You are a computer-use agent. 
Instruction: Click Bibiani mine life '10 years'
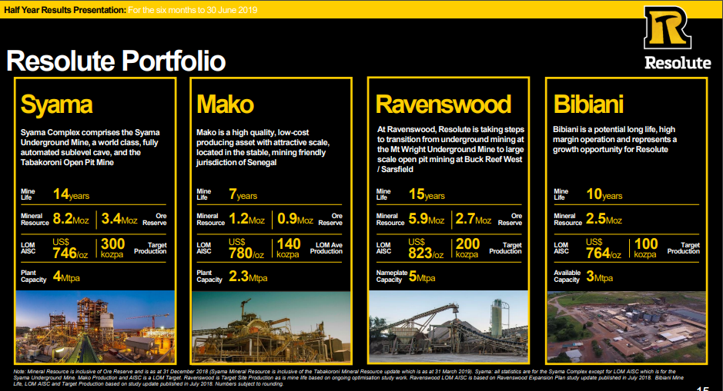coord(604,194)
